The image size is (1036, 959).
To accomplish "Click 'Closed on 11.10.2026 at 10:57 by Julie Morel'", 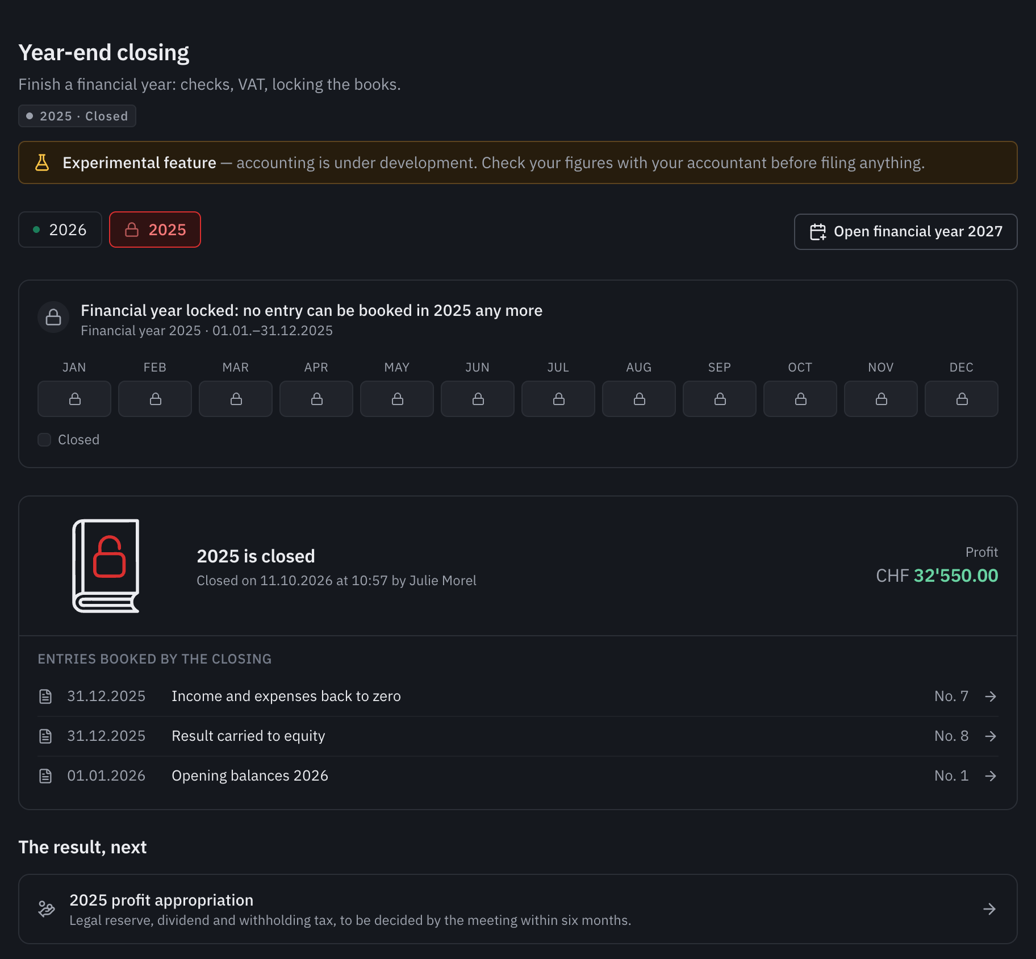I will [x=336, y=581].
